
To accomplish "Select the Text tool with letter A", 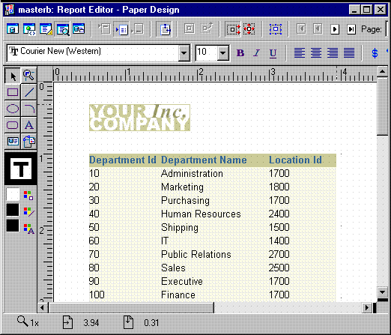I will (29, 125).
